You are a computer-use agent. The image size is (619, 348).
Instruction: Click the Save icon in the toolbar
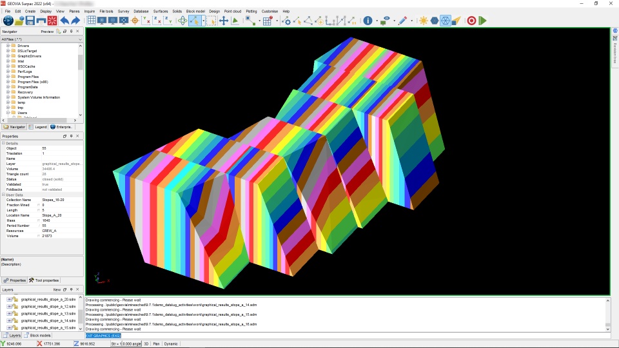[30, 21]
